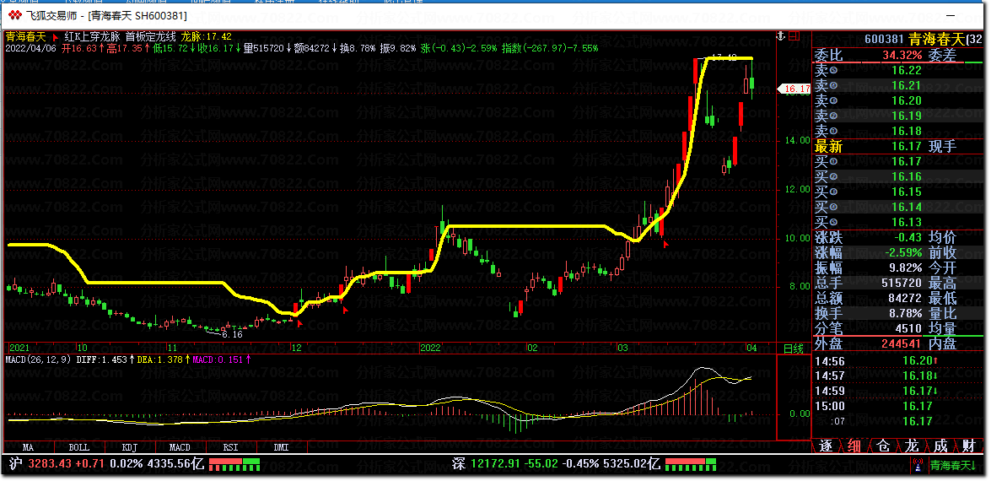Click sell price 16.22
This screenshot has height=481, width=991.
point(907,70)
